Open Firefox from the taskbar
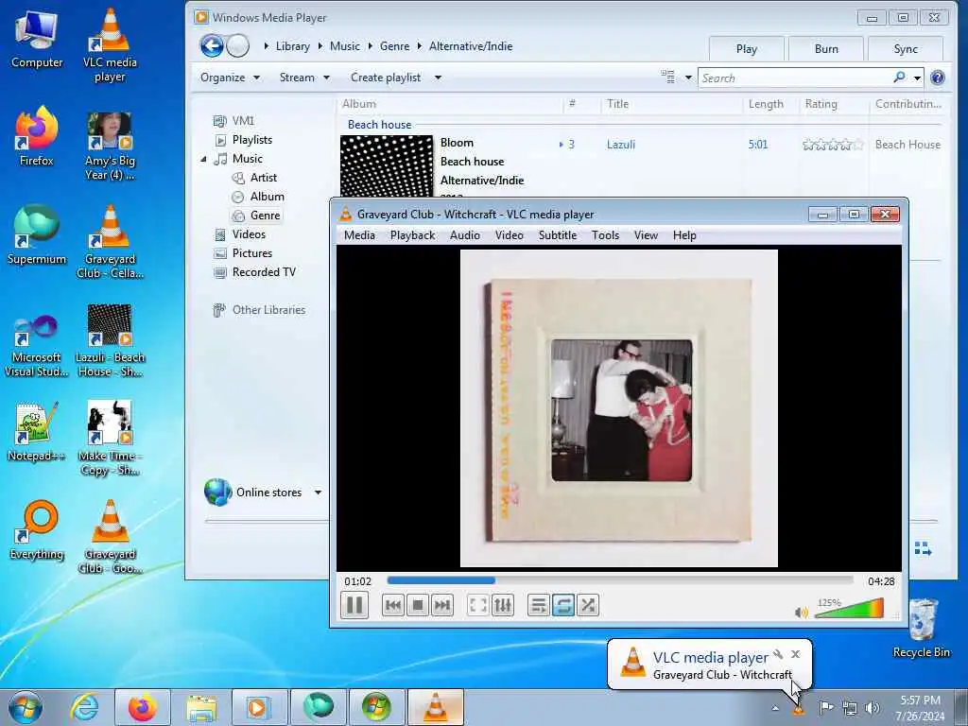Image resolution: width=968 pixels, height=726 pixels. tap(142, 707)
